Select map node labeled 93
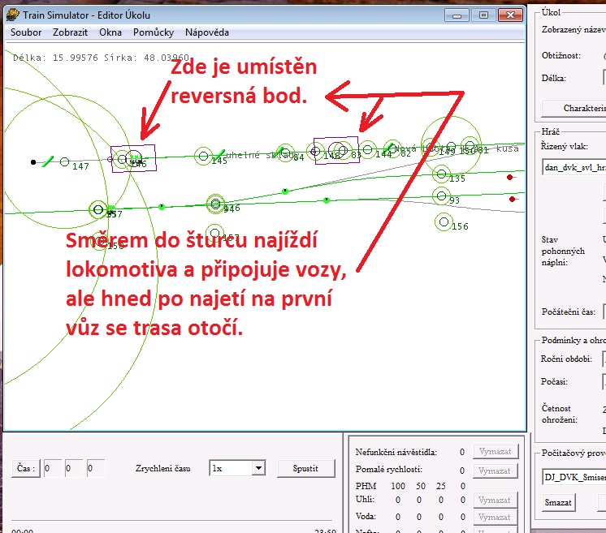The height and width of the screenshot is (533, 606). (x=441, y=196)
